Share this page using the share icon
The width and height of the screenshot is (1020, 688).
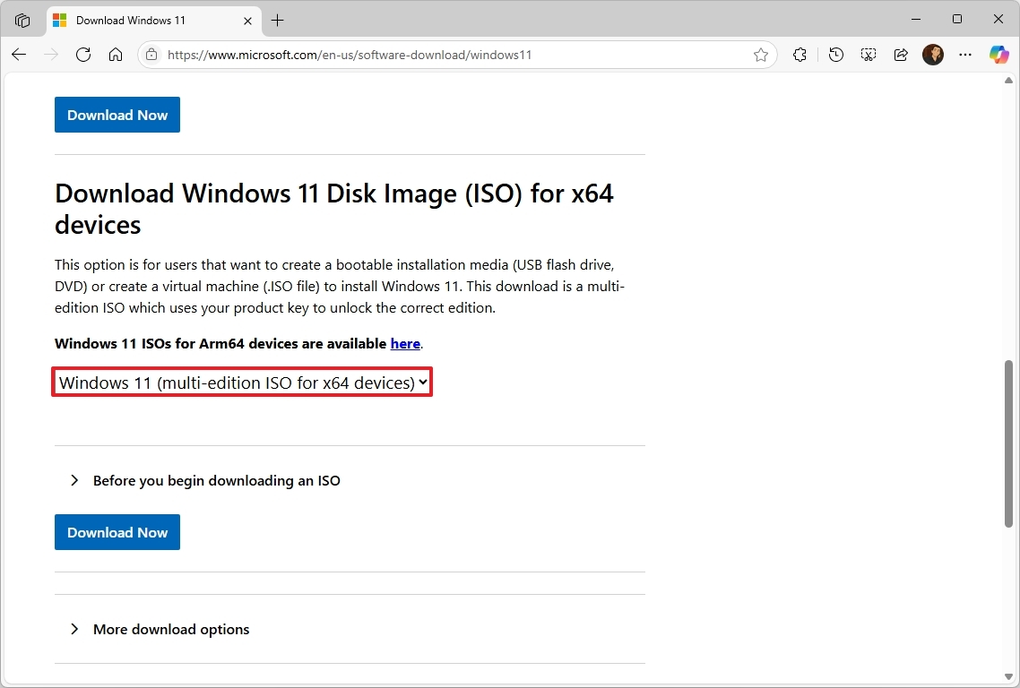(x=901, y=55)
